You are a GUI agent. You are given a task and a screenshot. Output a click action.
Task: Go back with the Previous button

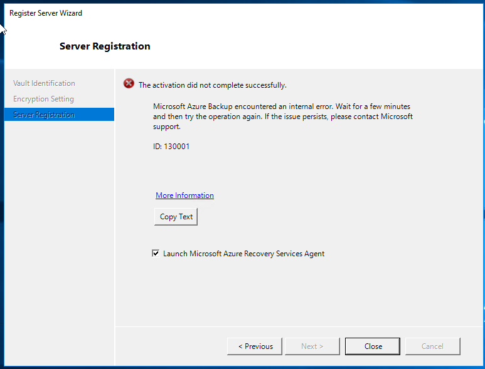[x=255, y=346]
